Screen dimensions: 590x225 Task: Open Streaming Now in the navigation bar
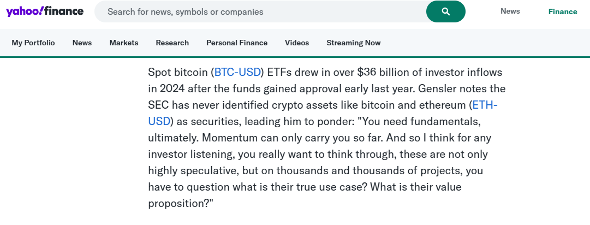click(353, 43)
